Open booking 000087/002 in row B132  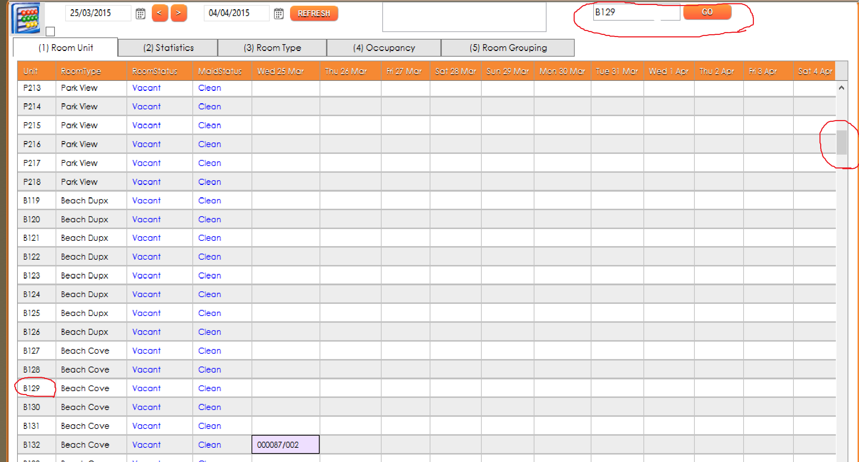pos(285,445)
